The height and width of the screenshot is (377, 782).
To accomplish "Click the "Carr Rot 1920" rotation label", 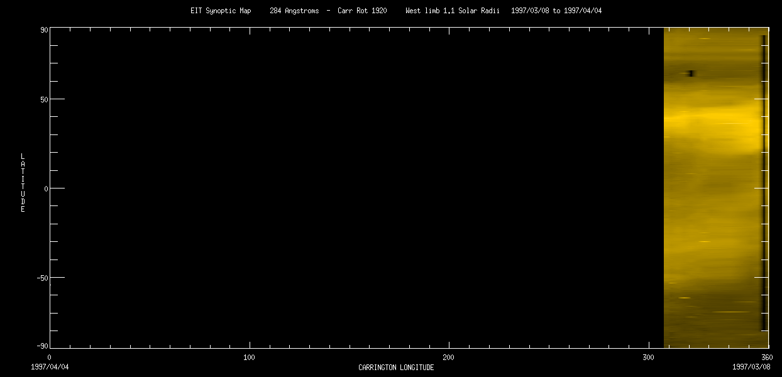I will click(361, 11).
